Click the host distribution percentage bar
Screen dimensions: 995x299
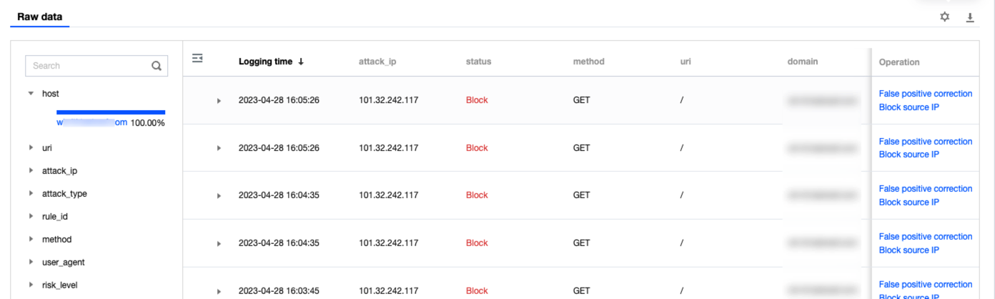click(111, 112)
